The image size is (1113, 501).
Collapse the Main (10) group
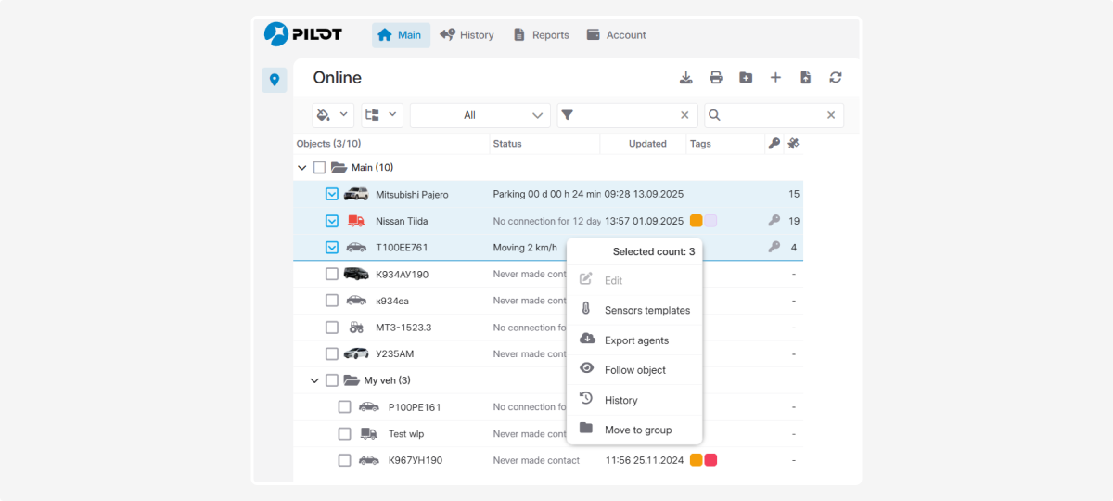301,168
